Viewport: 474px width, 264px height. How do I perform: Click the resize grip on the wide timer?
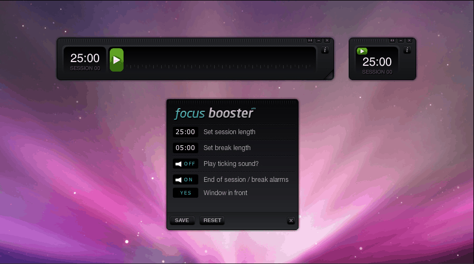[x=330, y=76]
